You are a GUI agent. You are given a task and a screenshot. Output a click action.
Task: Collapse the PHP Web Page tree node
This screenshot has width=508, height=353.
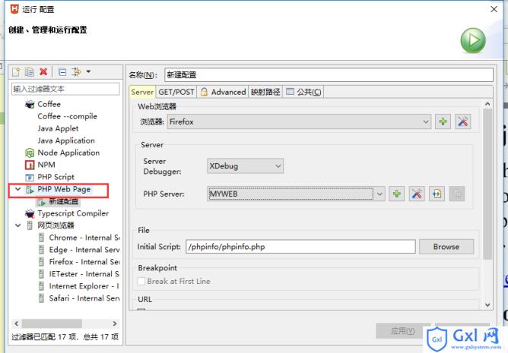(18, 189)
